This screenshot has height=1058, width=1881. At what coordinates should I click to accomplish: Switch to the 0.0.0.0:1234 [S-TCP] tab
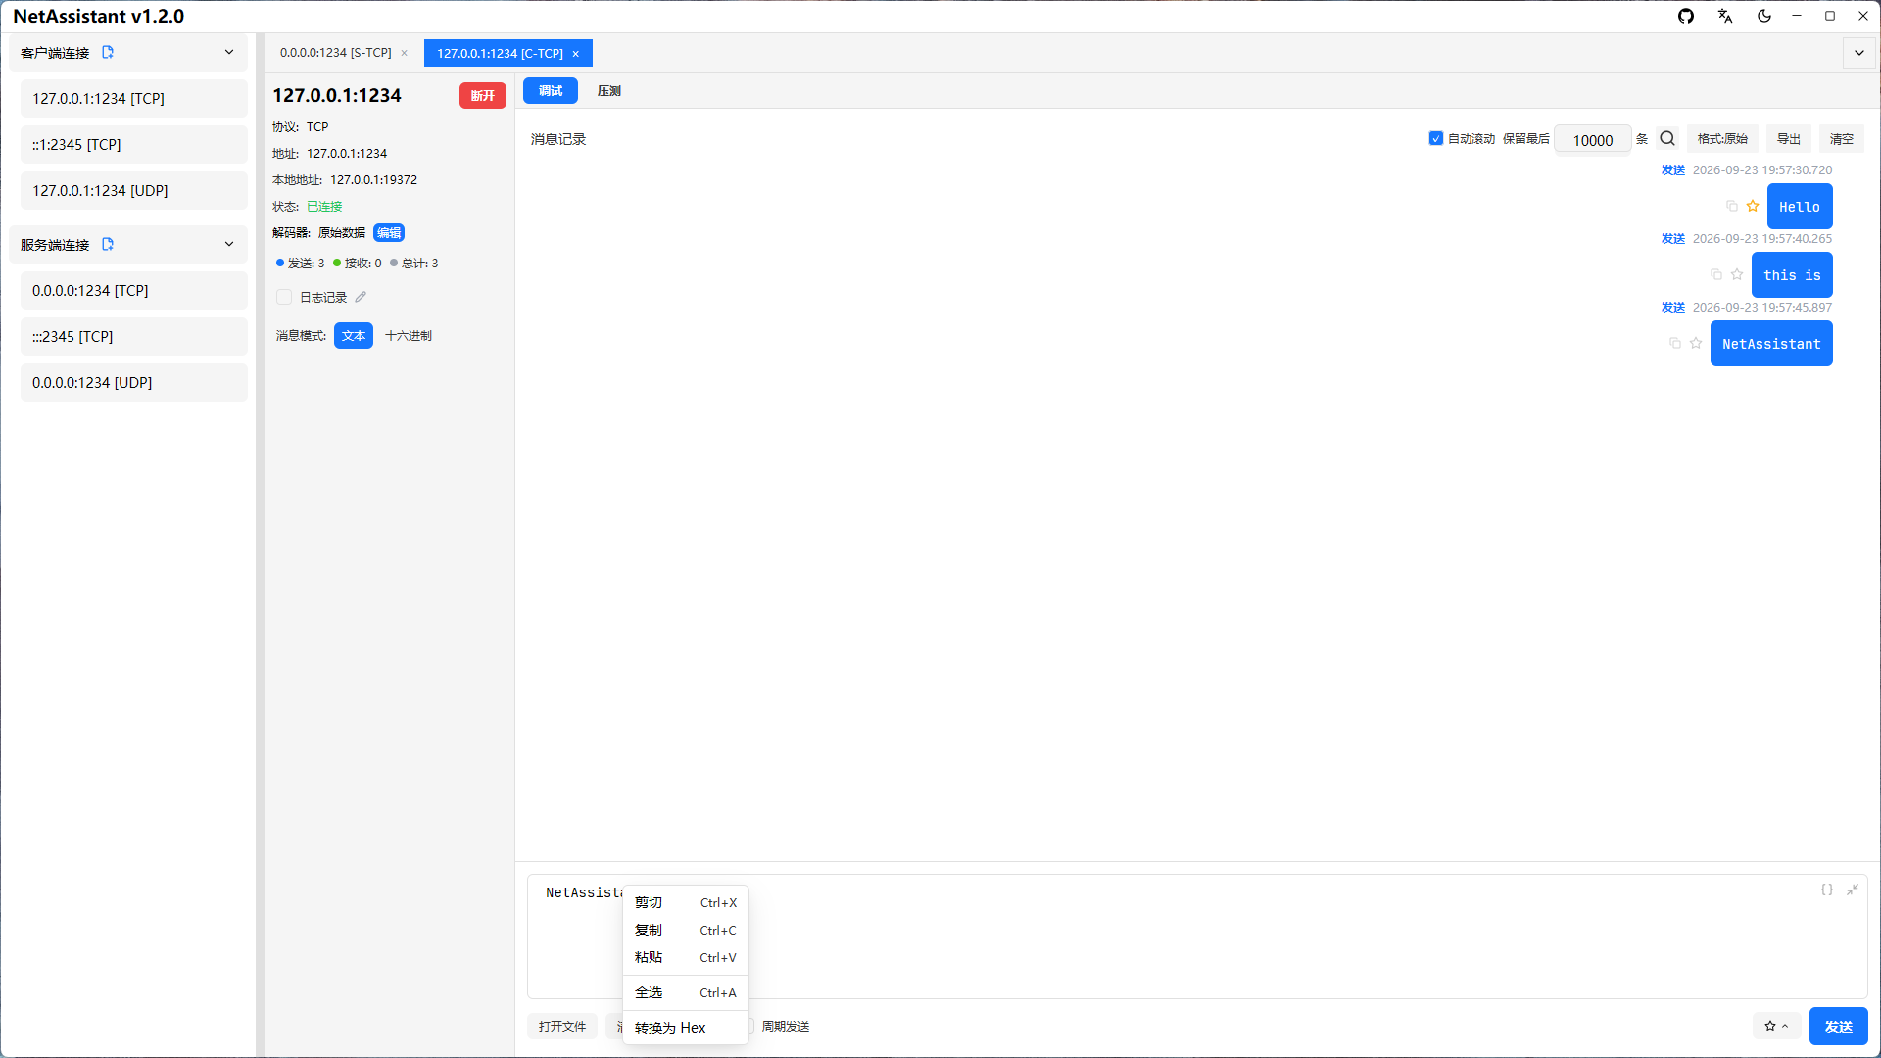click(335, 53)
